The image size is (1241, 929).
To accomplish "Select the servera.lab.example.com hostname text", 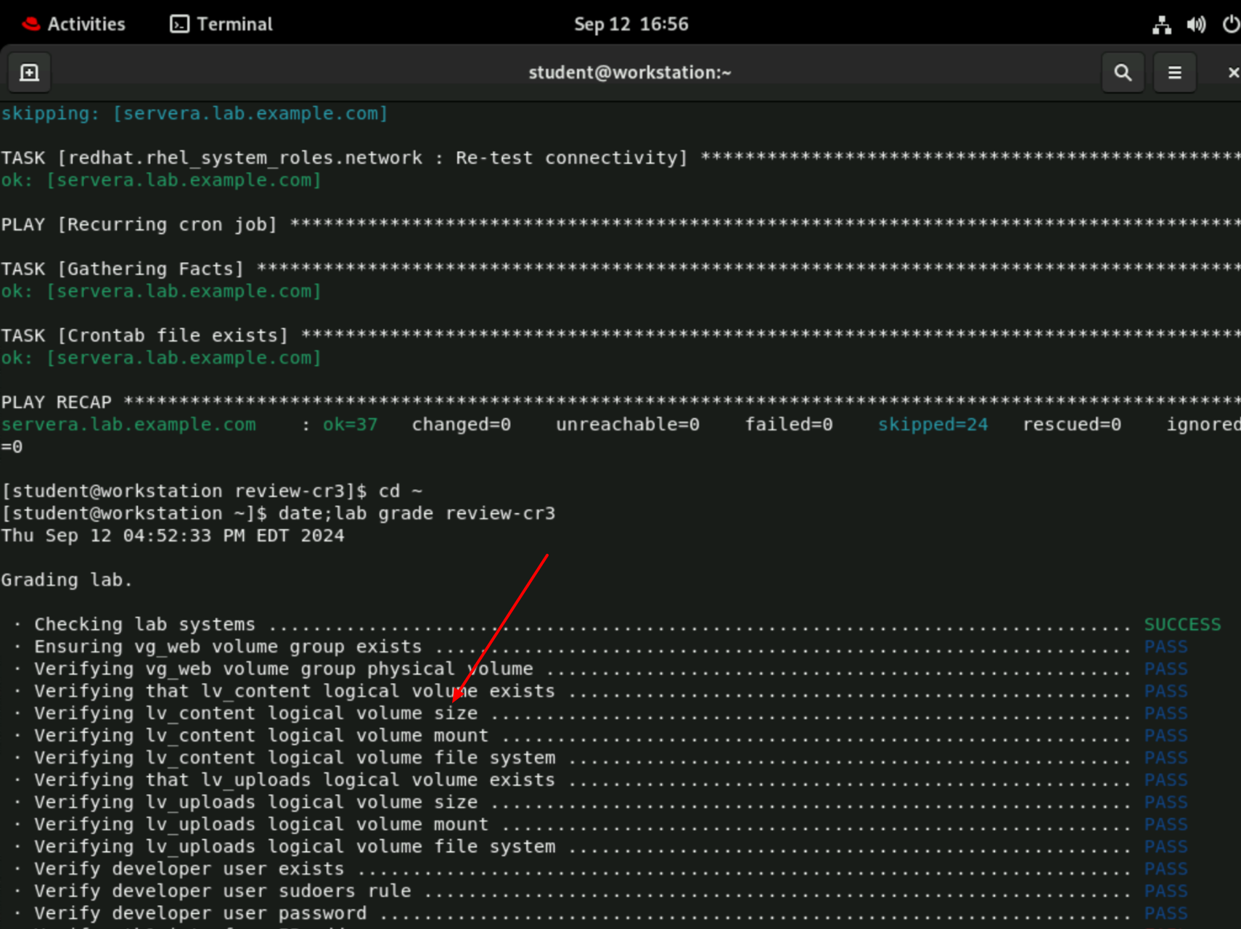I will [129, 425].
